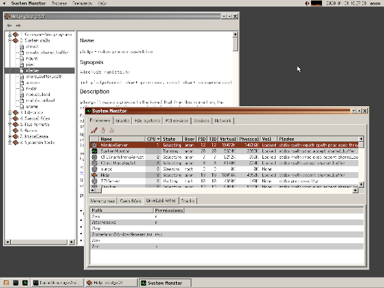384x288 pixels.
Task: Open the System Monitor menu in the menu bar
Action: tap(28, 3)
